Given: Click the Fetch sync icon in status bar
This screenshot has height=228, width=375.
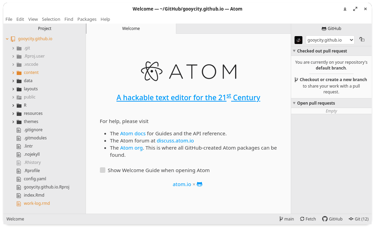Looking at the screenshot, I should tap(302, 219).
